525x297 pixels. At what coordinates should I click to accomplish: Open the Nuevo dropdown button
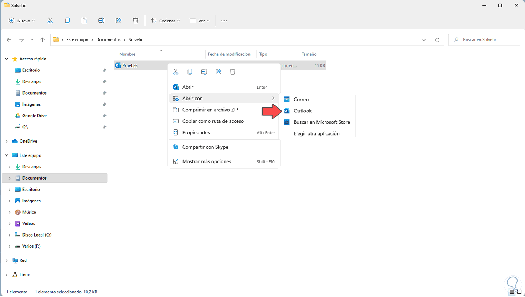coord(22,21)
